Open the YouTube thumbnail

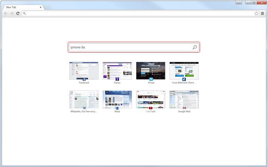(x=151, y=99)
